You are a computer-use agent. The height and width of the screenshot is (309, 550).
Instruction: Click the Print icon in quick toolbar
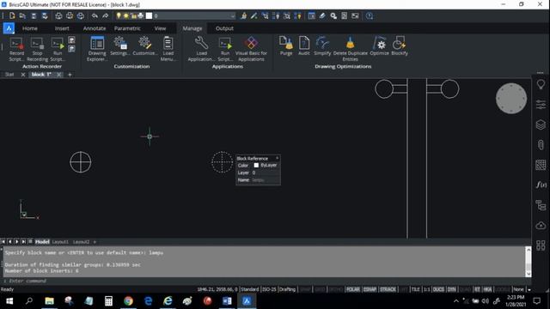coord(58,15)
